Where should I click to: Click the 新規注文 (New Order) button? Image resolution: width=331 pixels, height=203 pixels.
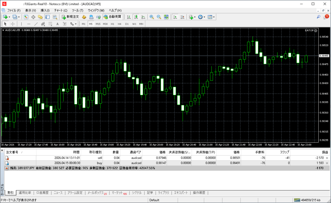70,17
